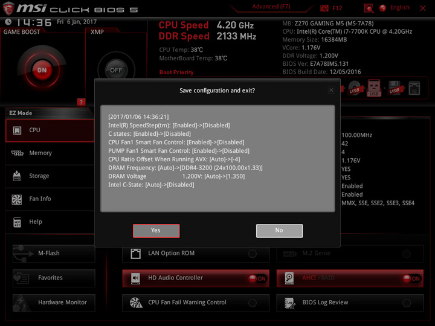Click the DRAM Frequency change line
435x326 pixels.
(185, 168)
